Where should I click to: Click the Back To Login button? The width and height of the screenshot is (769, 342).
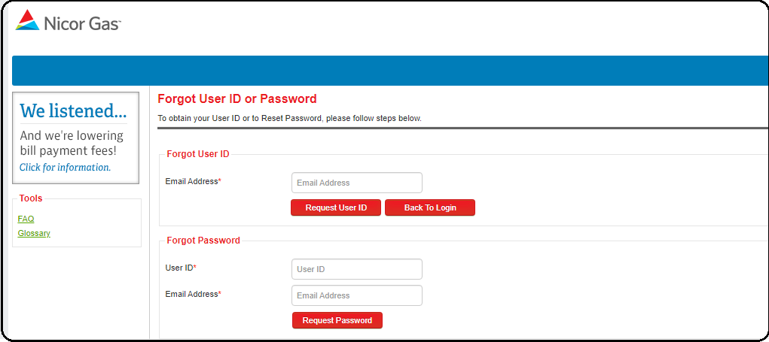click(x=430, y=207)
